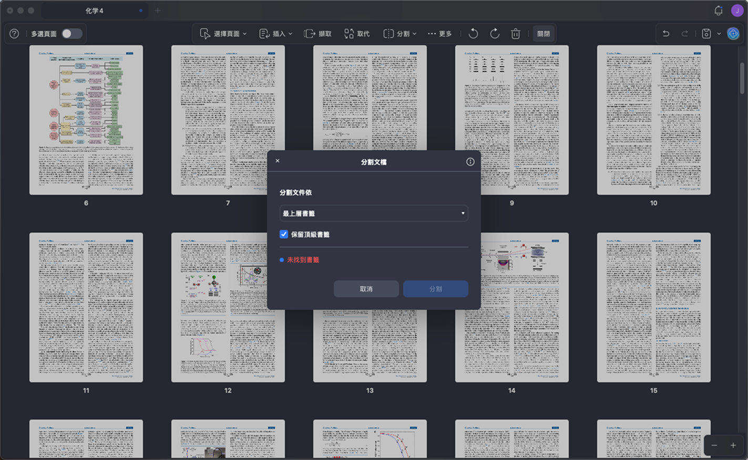The width and height of the screenshot is (748, 460).
Task: Toggle the 多選頁面 switch
Action: pos(71,34)
